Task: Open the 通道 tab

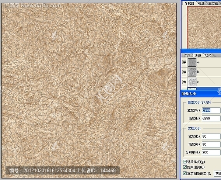Action: click(x=198, y=56)
